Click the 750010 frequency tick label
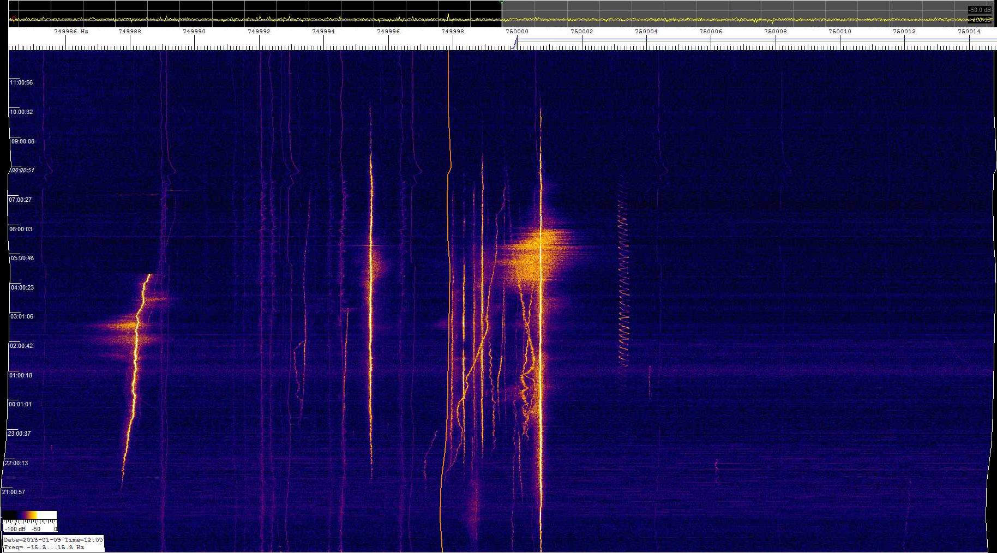 coord(840,32)
